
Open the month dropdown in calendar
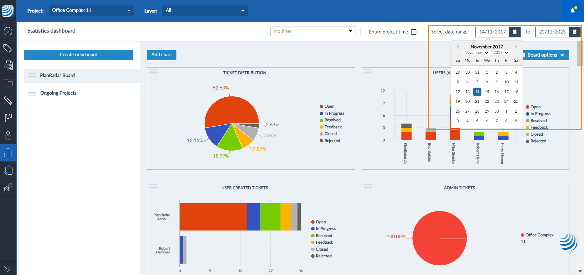point(476,53)
